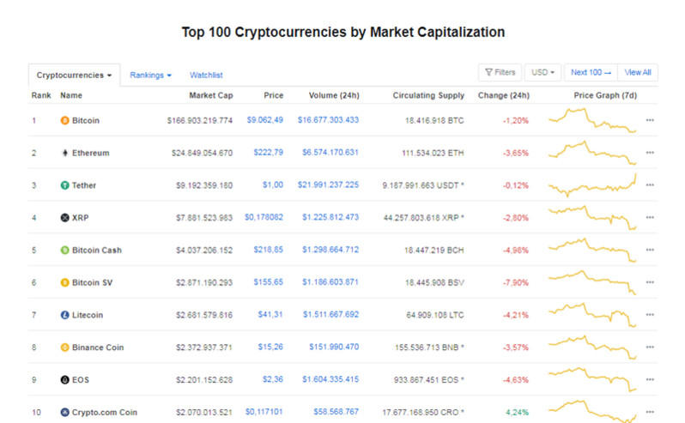Open the USD currency selector
The height and width of the screenshot is (423, 685).
543,73
